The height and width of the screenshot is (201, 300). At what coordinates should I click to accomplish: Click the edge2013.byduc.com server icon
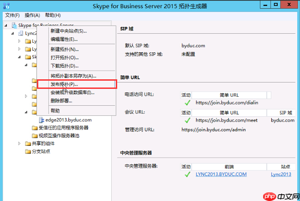tap(41, 120)
